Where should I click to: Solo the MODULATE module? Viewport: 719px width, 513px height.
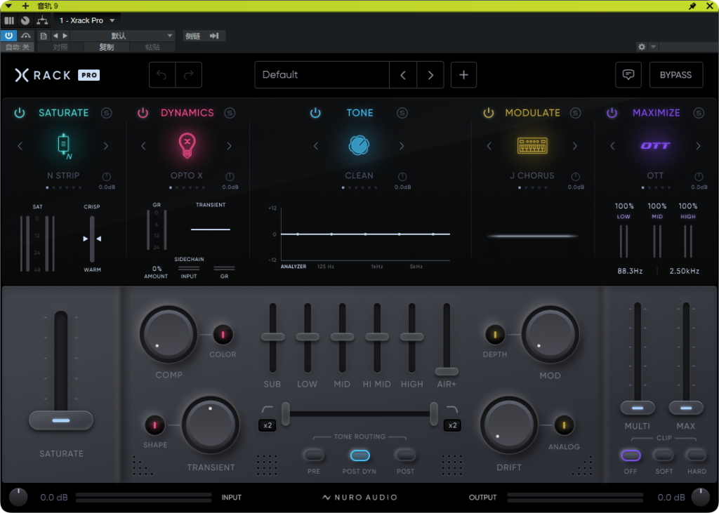[576, 113]
